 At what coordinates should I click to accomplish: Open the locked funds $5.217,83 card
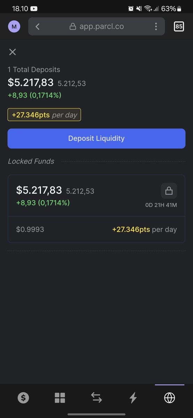coord(96,209)
